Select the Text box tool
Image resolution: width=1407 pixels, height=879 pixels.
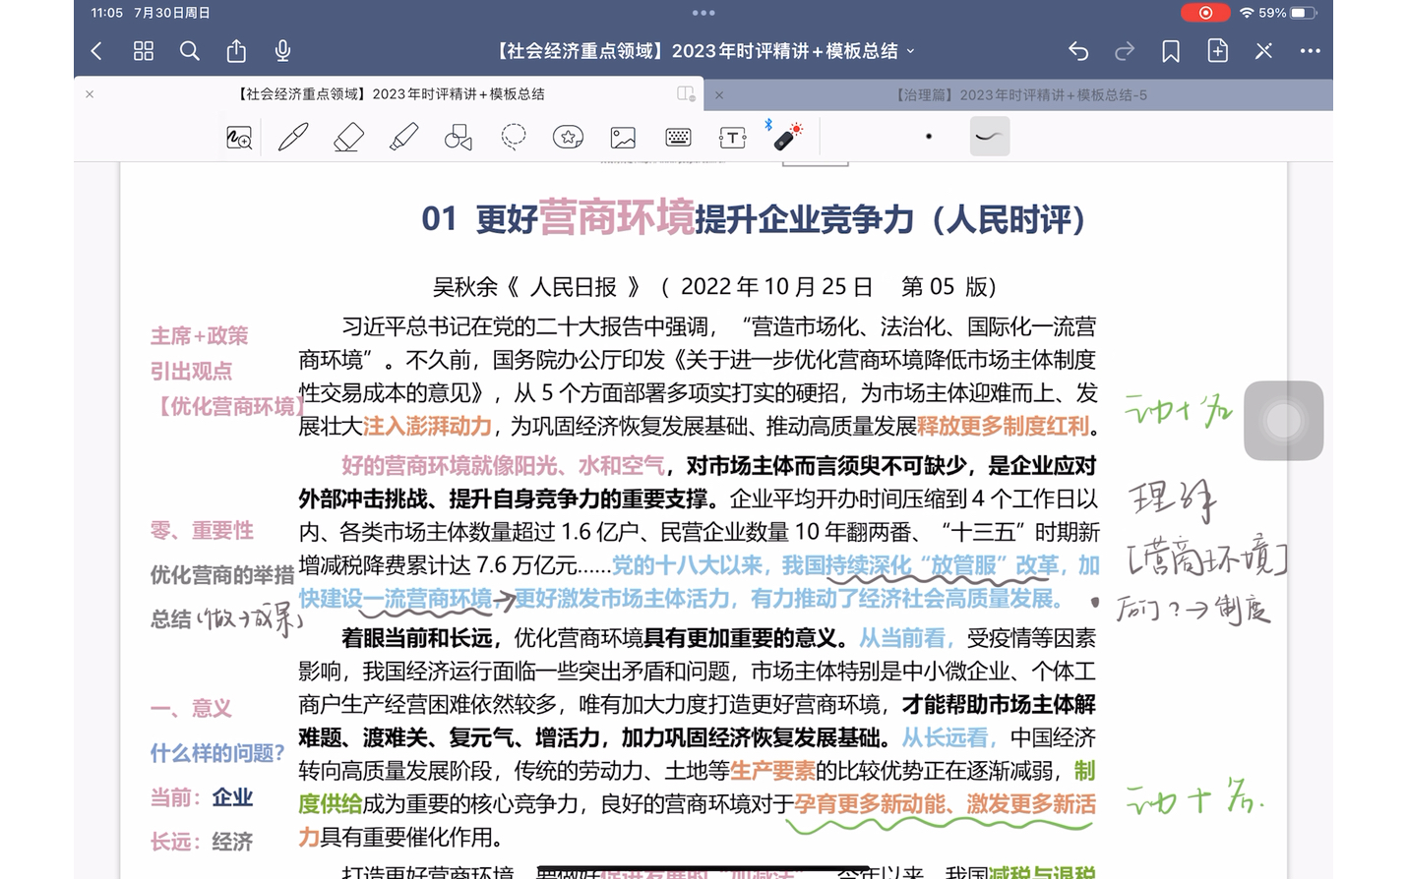coord(732,136)
